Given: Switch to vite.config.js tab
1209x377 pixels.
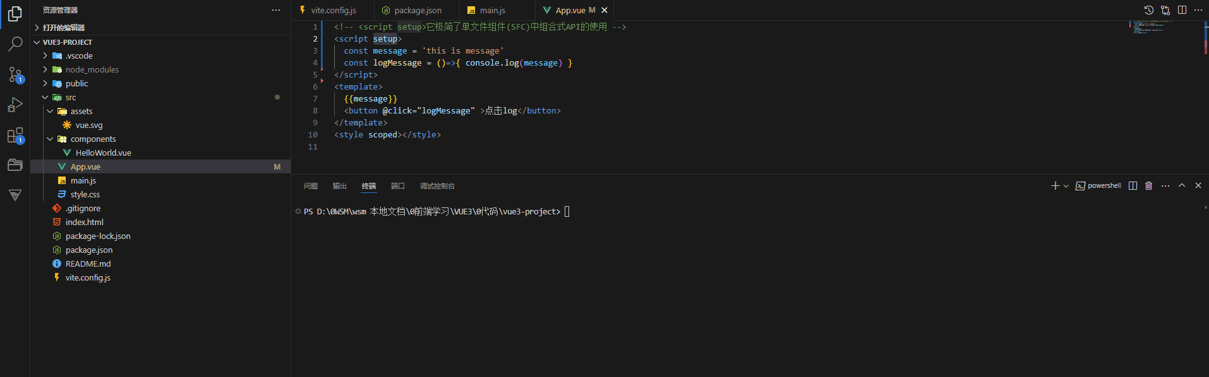Looking at the screenshot, I should [x=332, y=10].
